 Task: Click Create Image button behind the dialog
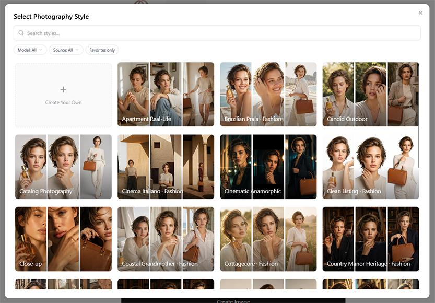point(233,301)
